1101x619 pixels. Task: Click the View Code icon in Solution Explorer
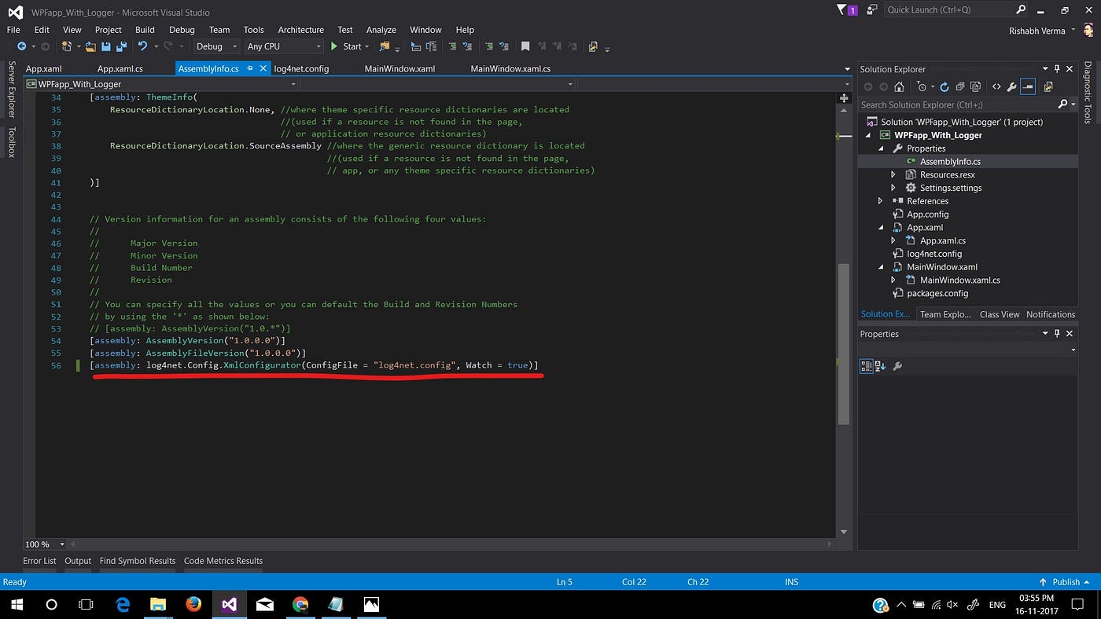click(x=996, y=87)
